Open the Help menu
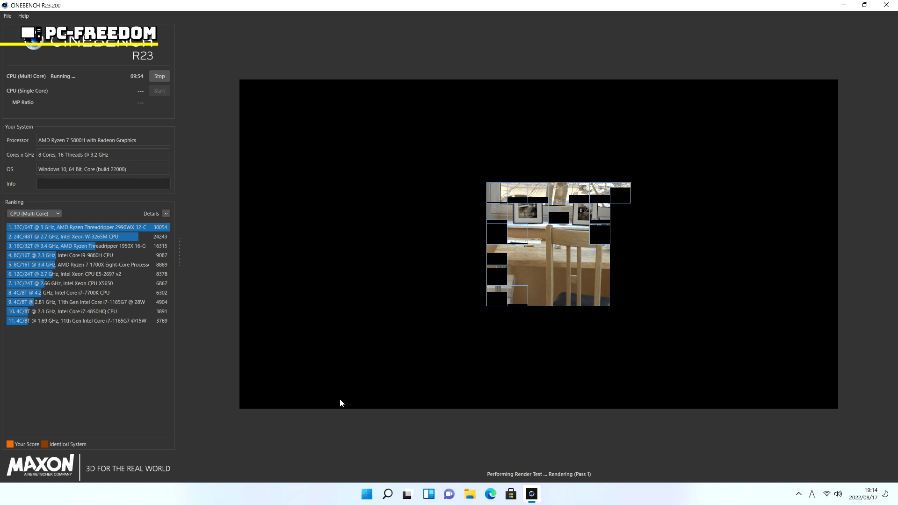This screenshot has height=505, width=898. [23, 16]
